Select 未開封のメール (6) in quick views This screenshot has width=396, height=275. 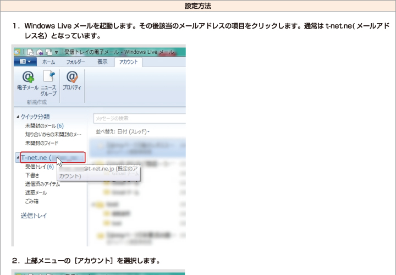[x=45, y=126]
